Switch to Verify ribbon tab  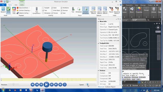pyautogui.click(x=22, y=5)
